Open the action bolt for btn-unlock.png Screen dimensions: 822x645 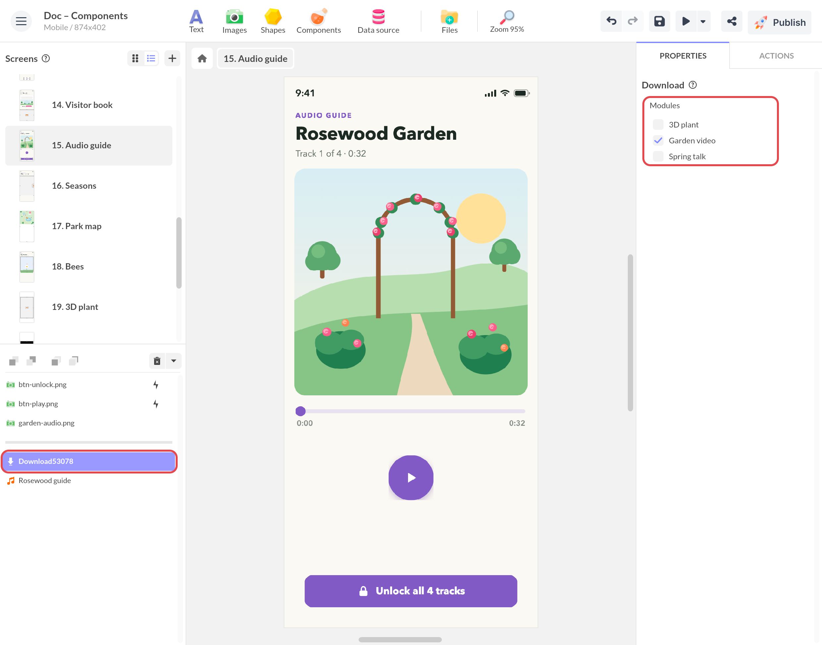coord(155,384)
